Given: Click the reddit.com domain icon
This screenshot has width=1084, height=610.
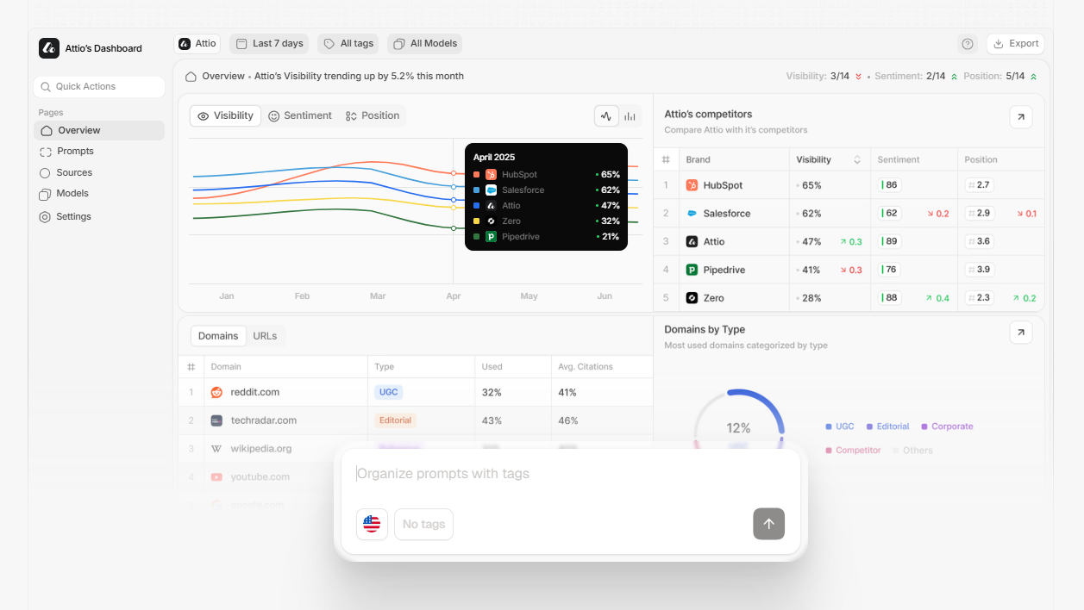Looking at the screenshot, I should click(x=216, y=392).
